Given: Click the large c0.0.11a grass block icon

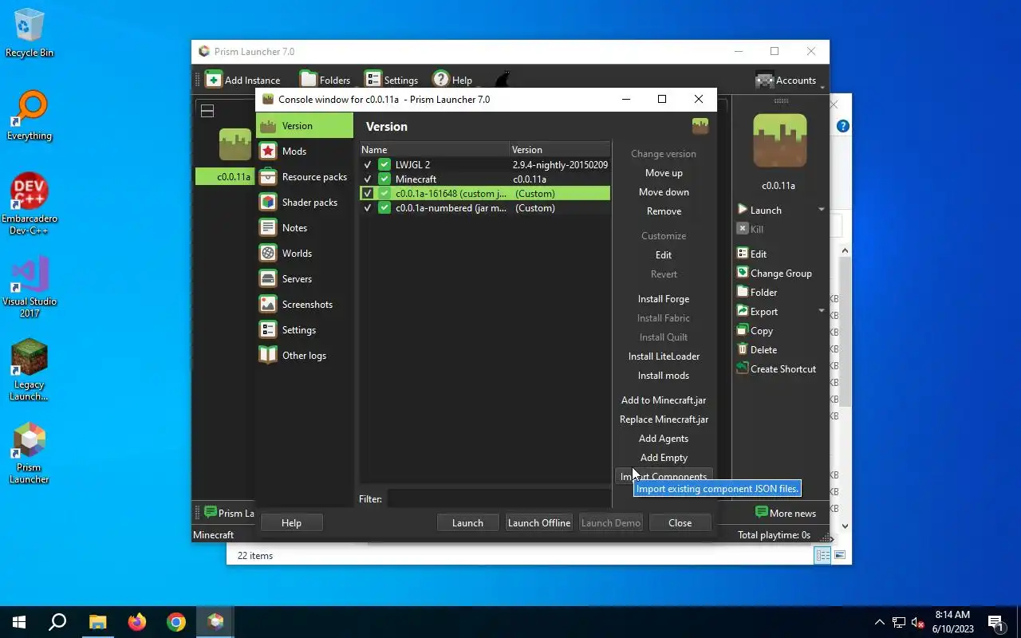Looking at the screenshot, I should (779, 141).
